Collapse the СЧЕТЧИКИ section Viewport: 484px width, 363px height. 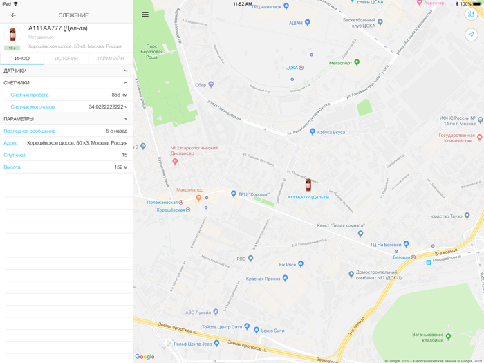point(66,83)
